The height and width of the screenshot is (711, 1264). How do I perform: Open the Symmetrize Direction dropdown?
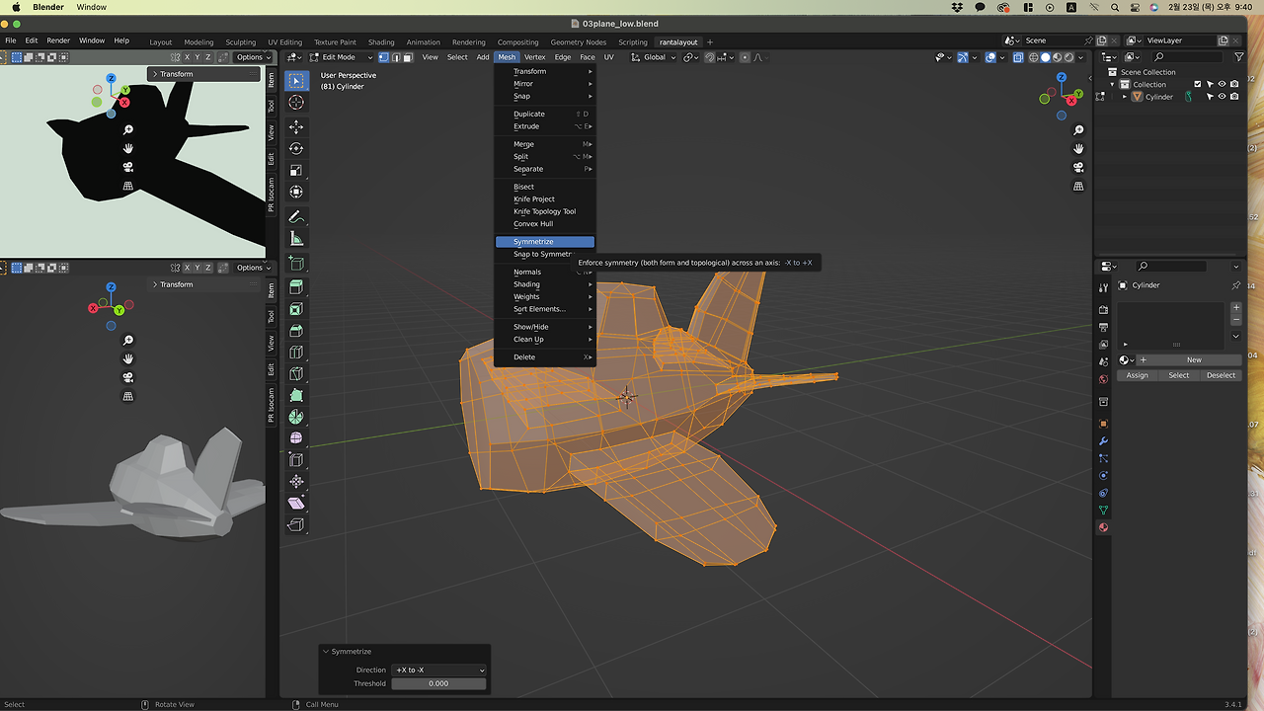coord(439,670)
